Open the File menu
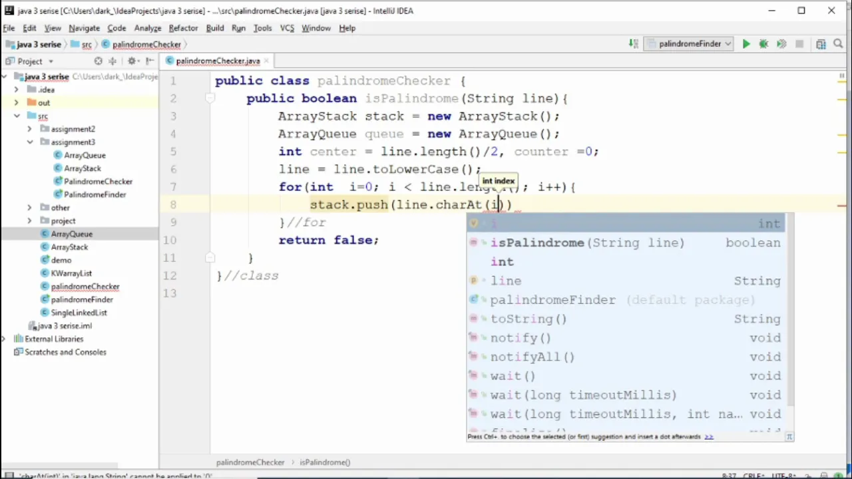Screen dimensions: 852x479 click(x=9, y=28)
